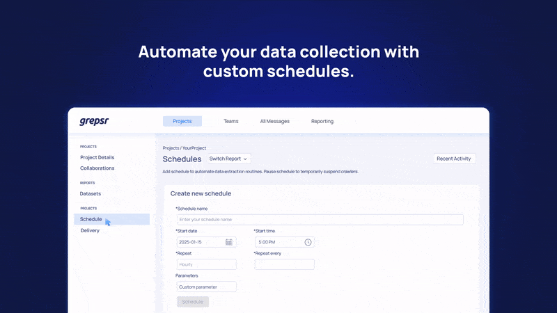The width and height of the screenshot is (557, 313).
Task: Expand the Switch Report dropdown
Action: coord(228,159)
